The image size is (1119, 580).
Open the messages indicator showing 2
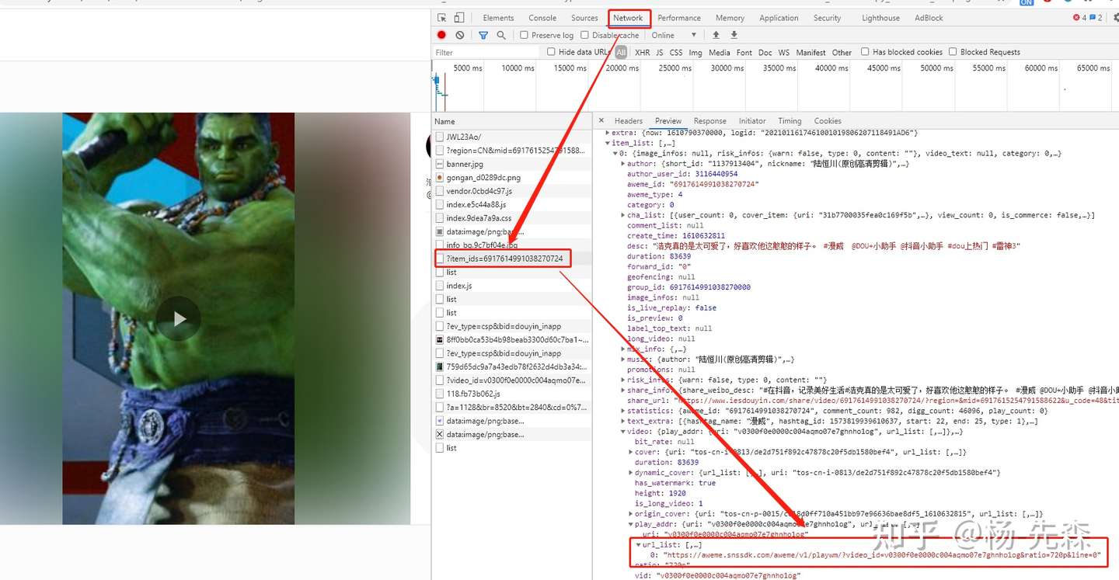(1096, 18)
